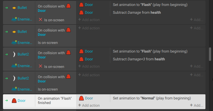Click red Door icon beside "Subtract Damage from health"
213x111 pixels.
(x=81, y=13)
